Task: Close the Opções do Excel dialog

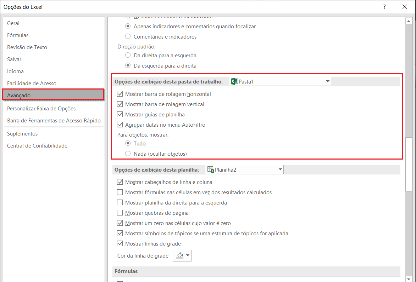Action: (x=404, y=7)
